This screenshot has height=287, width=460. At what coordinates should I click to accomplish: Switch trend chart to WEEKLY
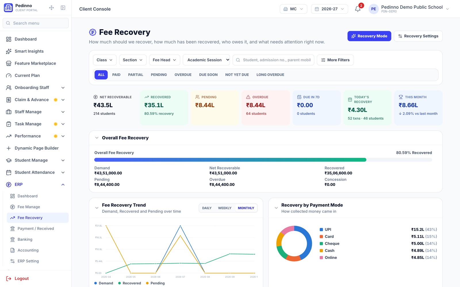click(x=225, y=208)
